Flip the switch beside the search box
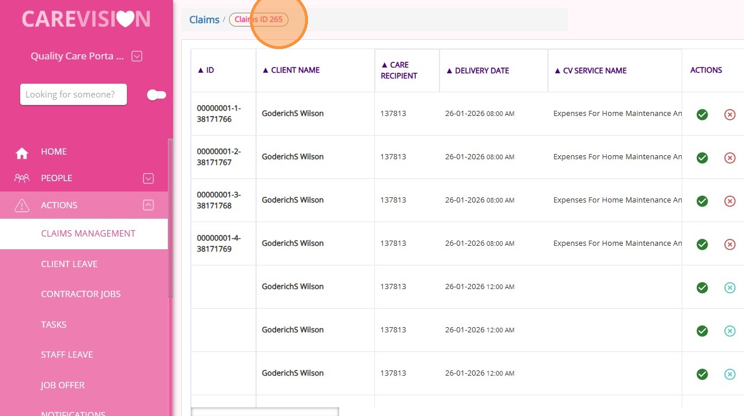 pos(156,95)
